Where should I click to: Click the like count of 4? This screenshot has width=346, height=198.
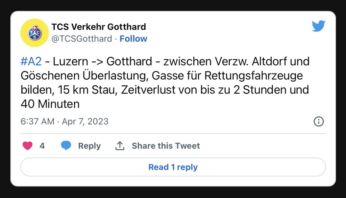[42, 146]
